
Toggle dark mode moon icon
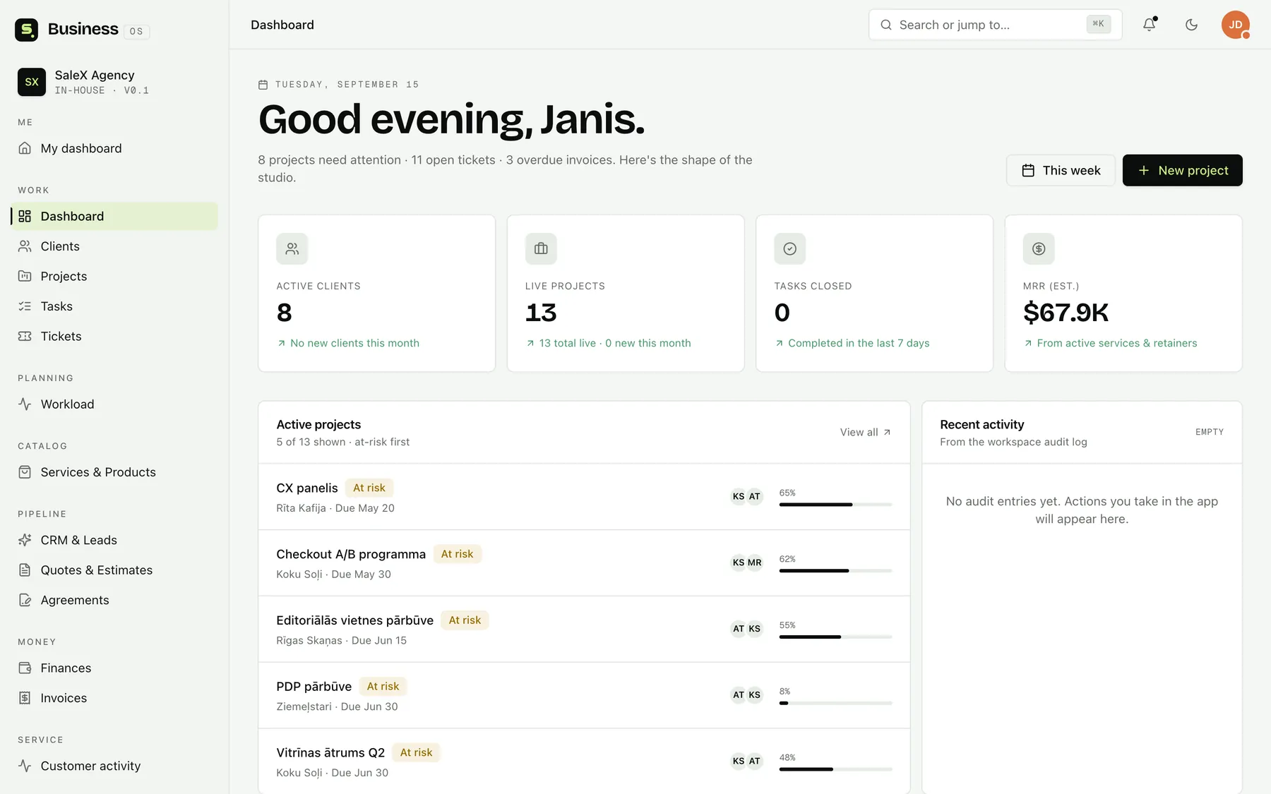coord(1191,25)
